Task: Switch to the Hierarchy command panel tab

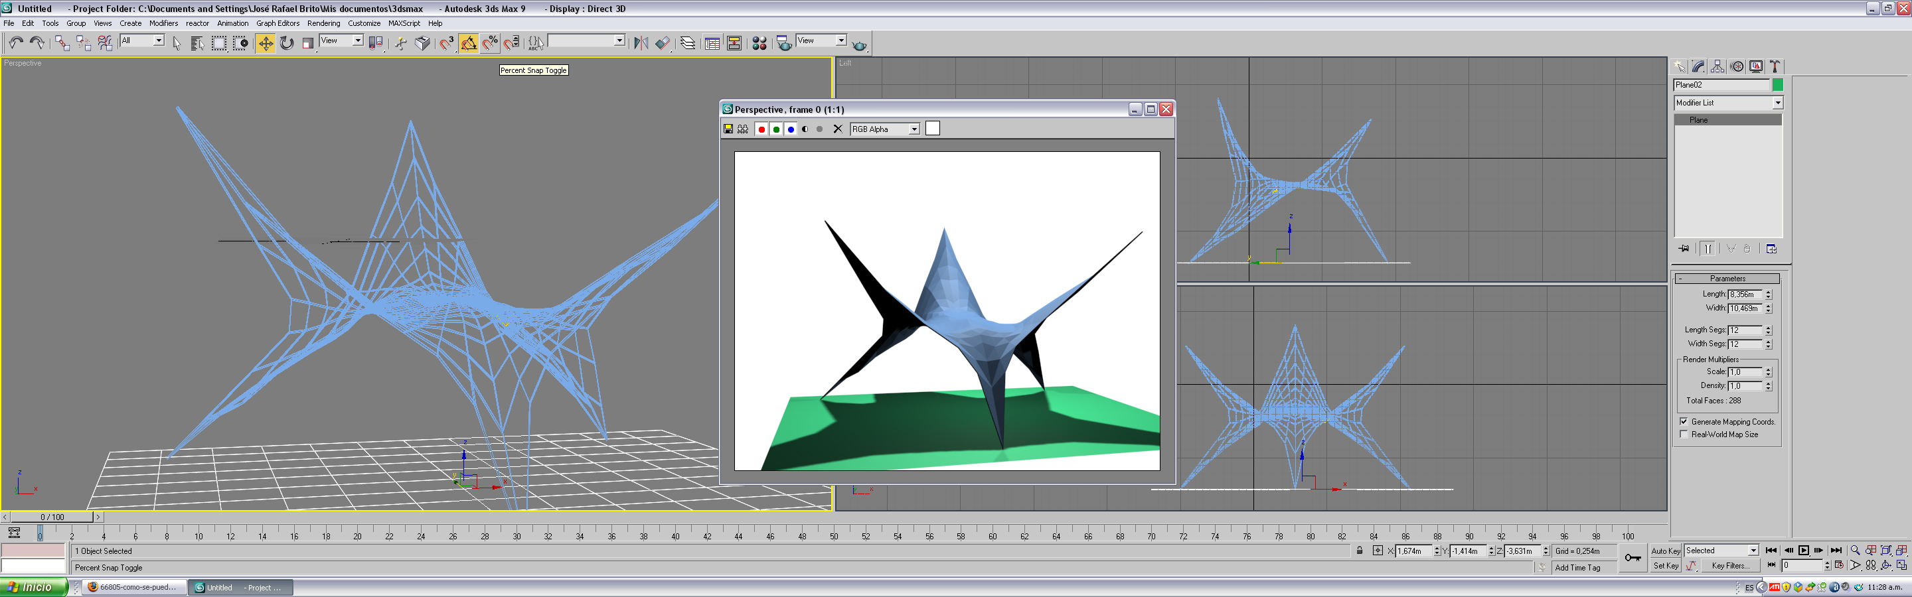Action: coord(1717,67)
